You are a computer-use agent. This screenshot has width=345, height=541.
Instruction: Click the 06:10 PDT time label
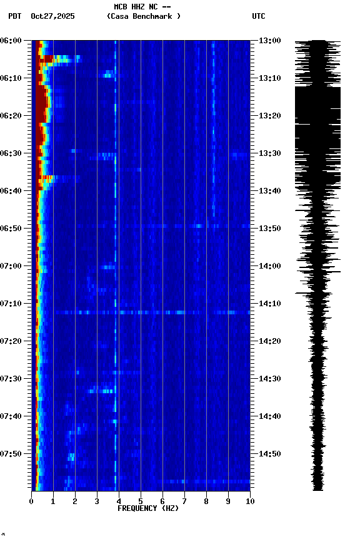11,78
